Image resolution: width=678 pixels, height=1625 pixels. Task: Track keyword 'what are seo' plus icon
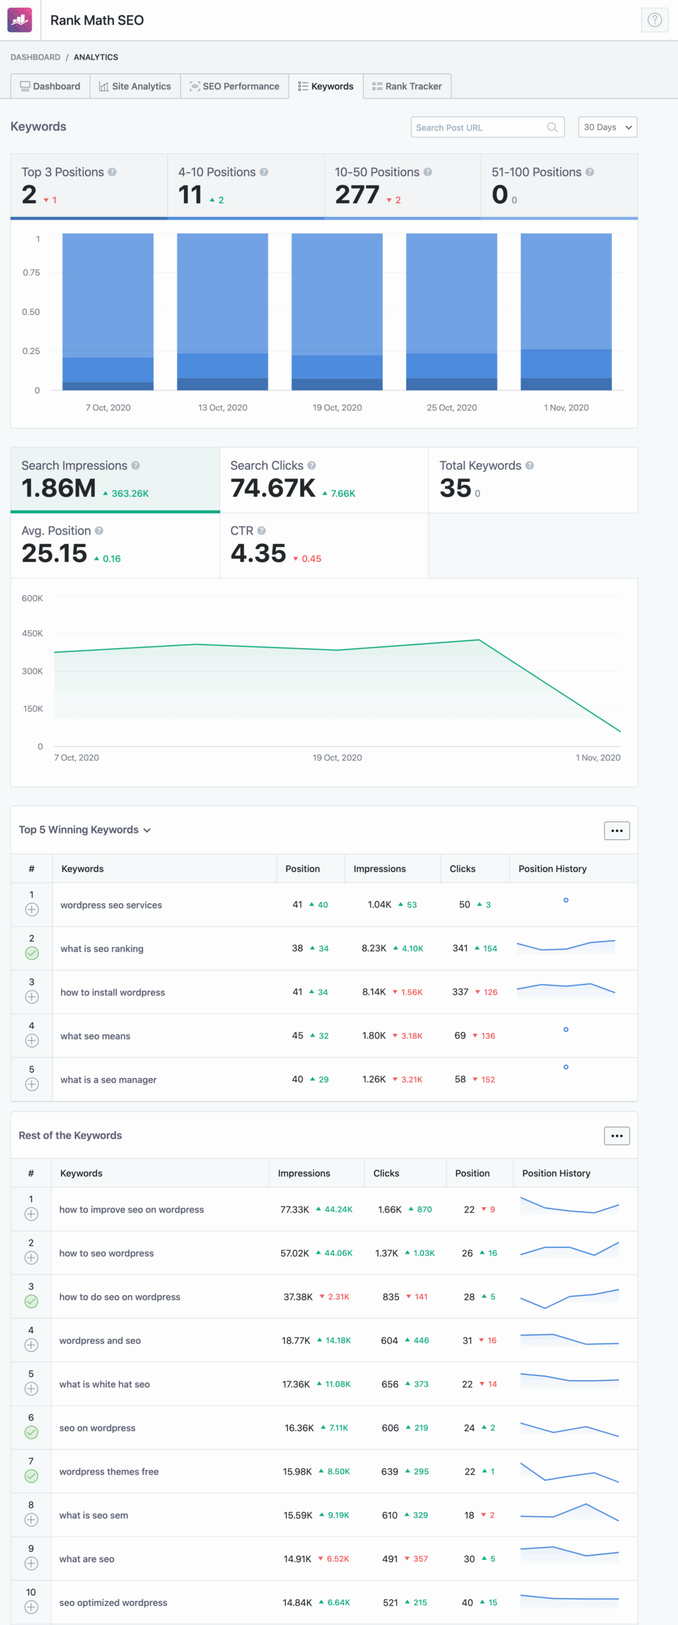[x=31, y=1564]
